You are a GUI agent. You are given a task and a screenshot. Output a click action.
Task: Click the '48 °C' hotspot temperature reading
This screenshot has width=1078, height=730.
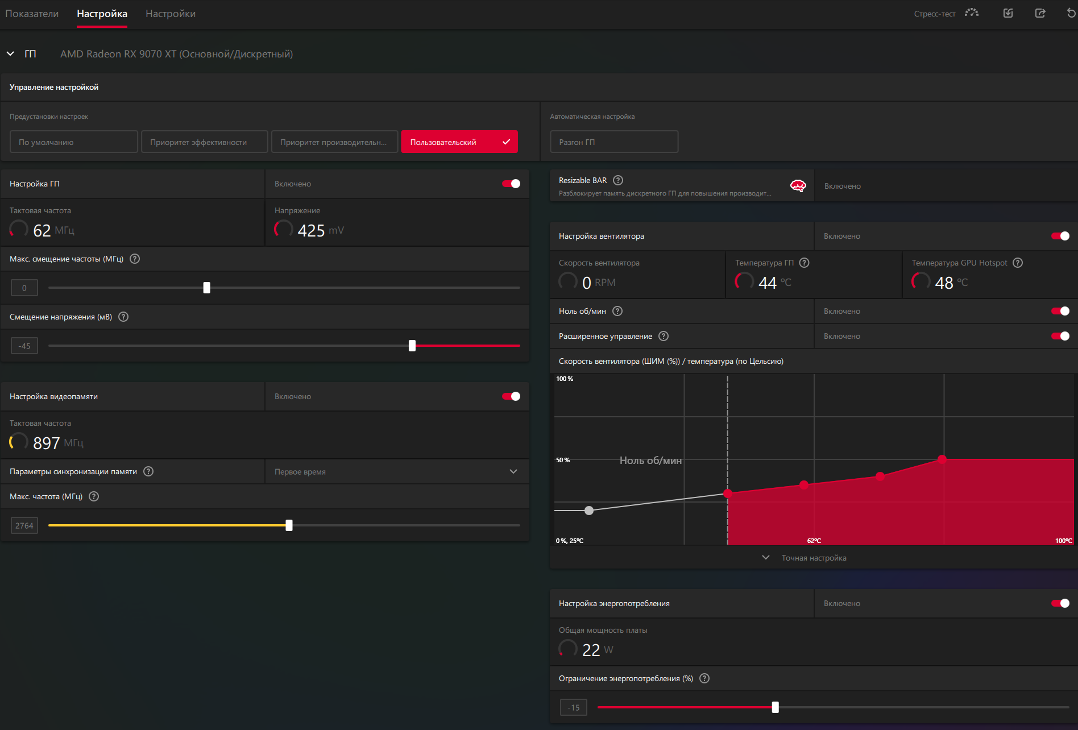point(951,283)
